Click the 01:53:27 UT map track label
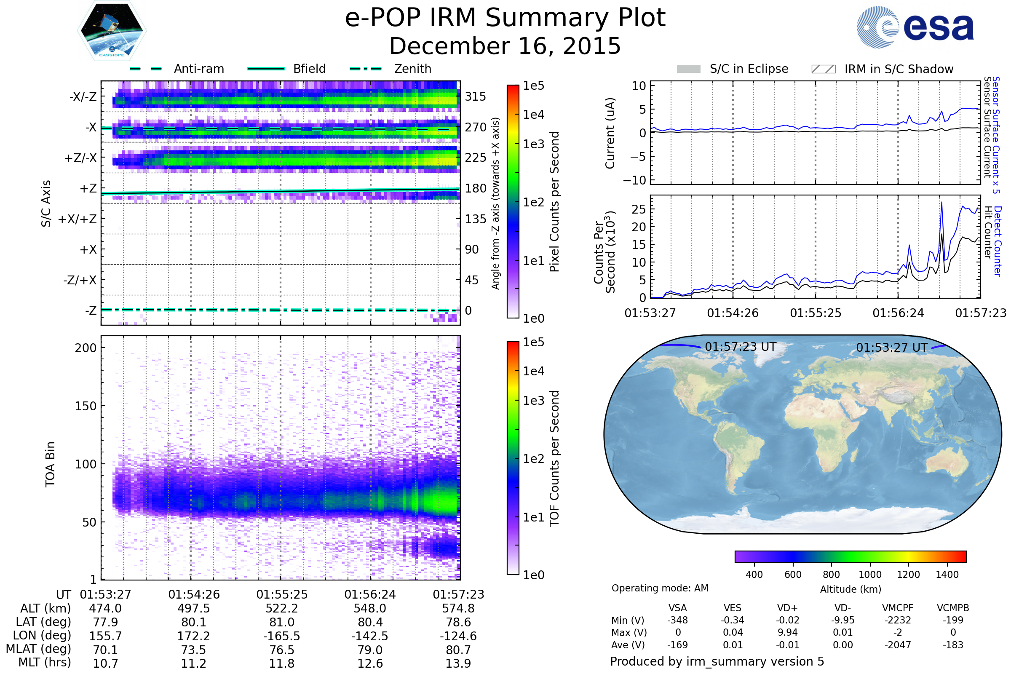Viewport: 1011px width, 674px height. click(891, 347)
